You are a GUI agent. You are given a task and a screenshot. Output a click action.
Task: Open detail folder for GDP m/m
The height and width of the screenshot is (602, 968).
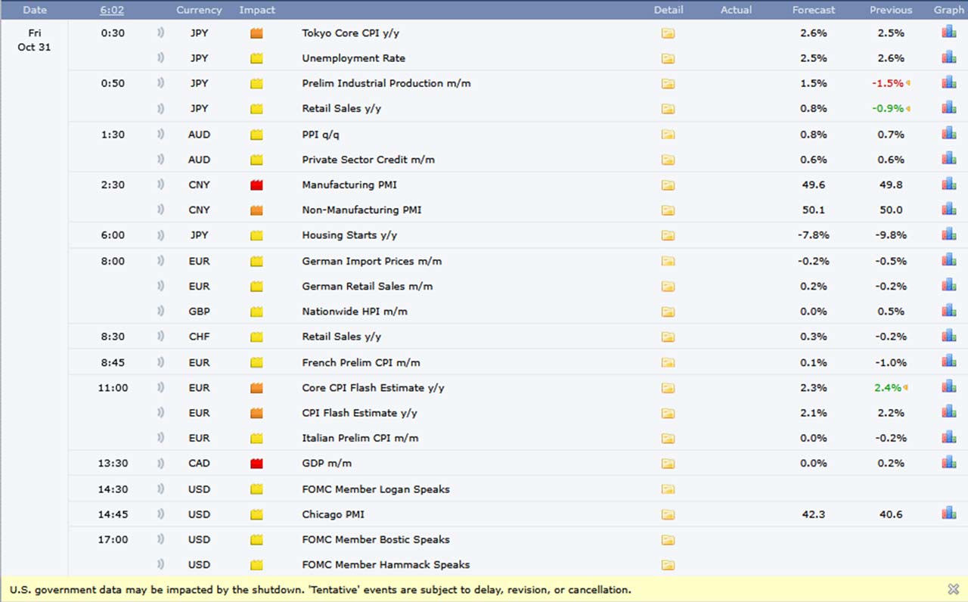pos(668,464)
